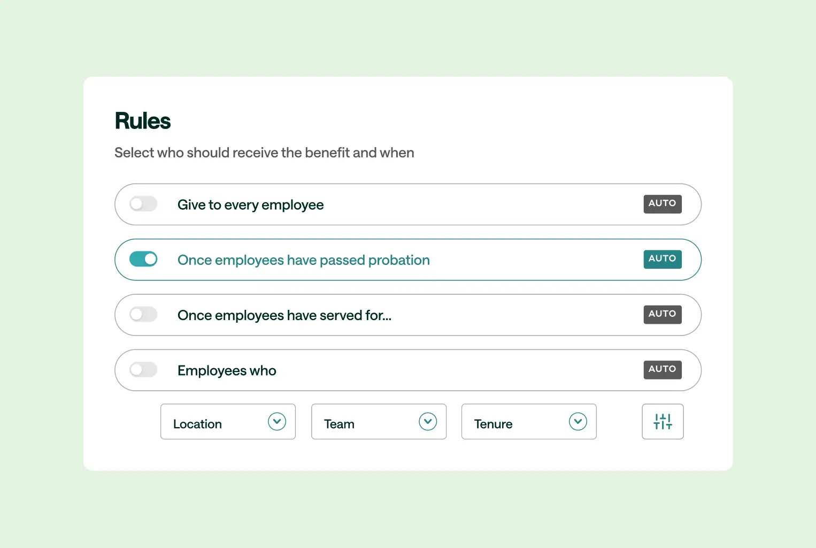Click the AUTO badge on Employees who rule
The image size is (816, 548).
[663, 369]
